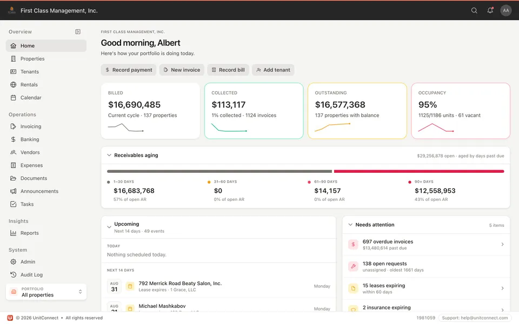Screen dimensions: 519x324
Task: Expand the 15 leases expiring chevron
Action: pyautogui.click(x=502, y=288)
